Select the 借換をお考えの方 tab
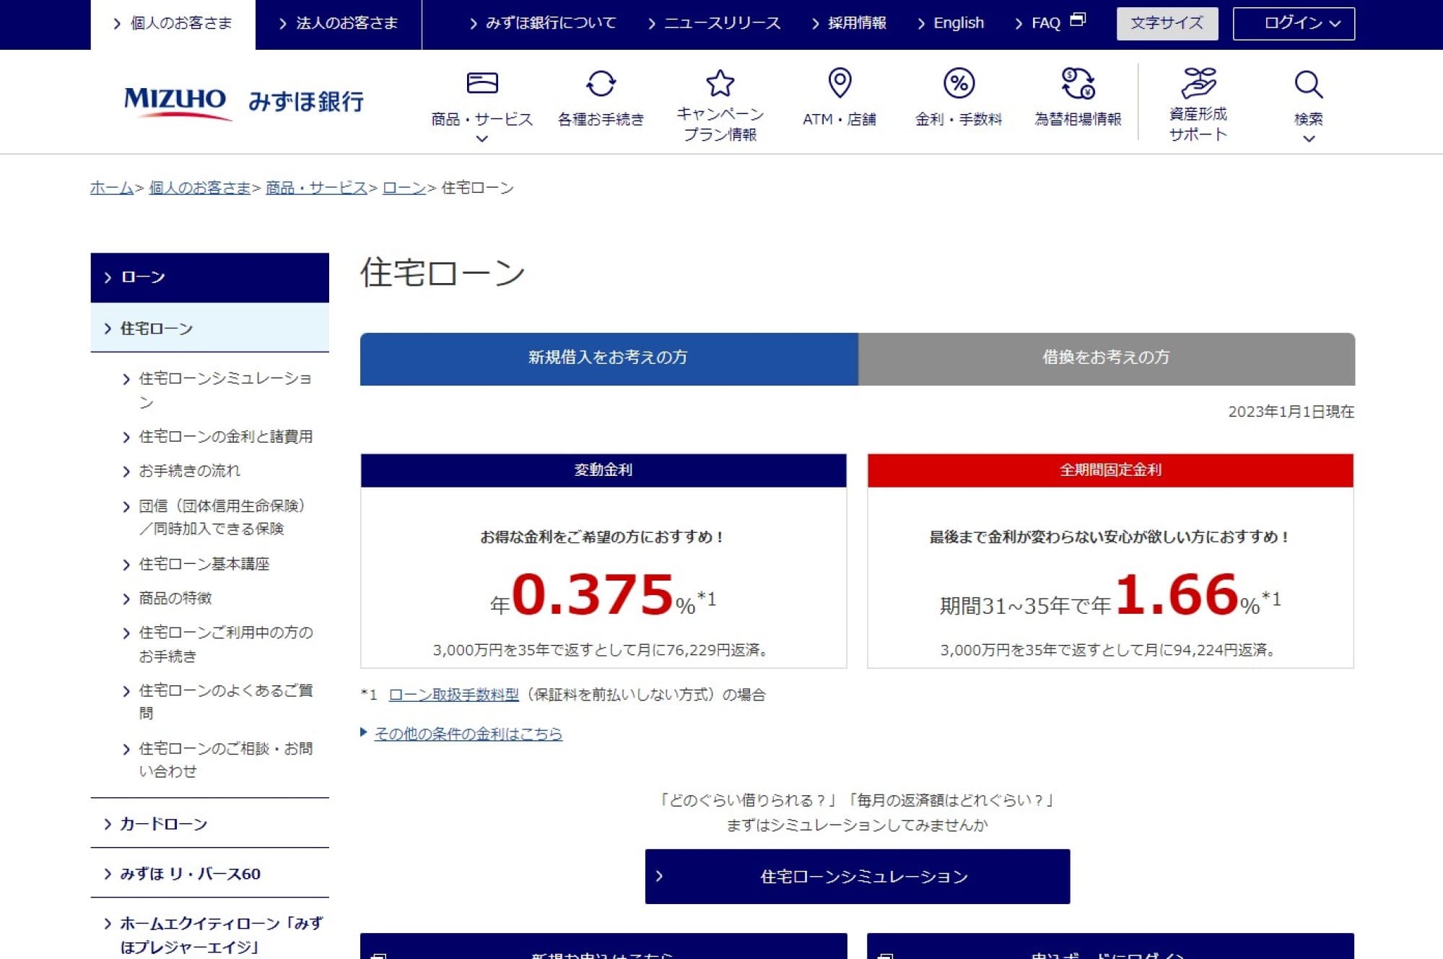 pos(1106,358)
